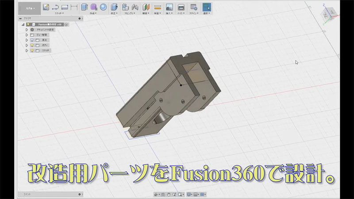Select the Pantom v10 root component name

50,24
